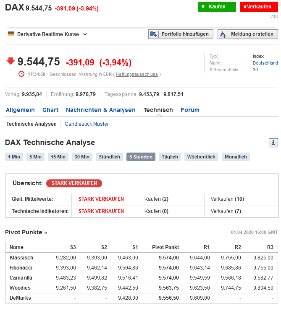Open the Forum tab

coord(190,110)
